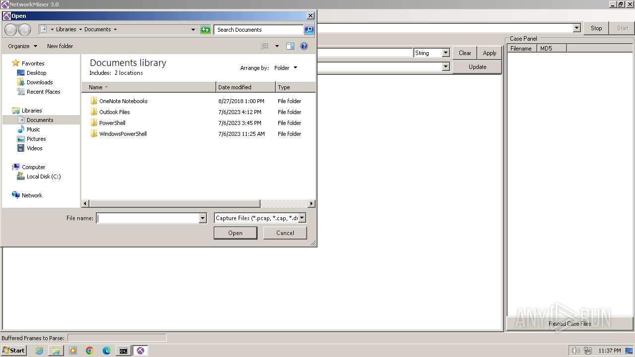
Task: Sort by the Name column header
Action: click(x=149, y=87)
